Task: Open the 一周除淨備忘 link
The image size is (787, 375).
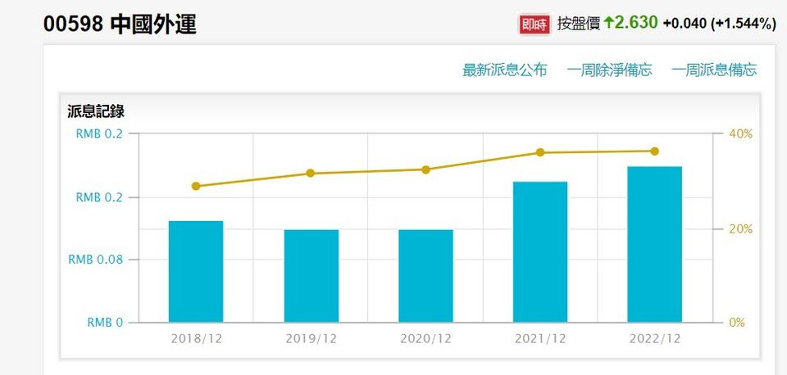Action: pos(609,70)
